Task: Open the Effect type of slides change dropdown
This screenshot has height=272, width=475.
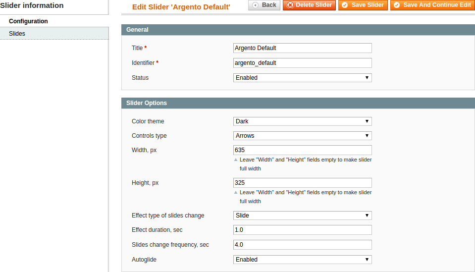Action: [x=302, y=216]
